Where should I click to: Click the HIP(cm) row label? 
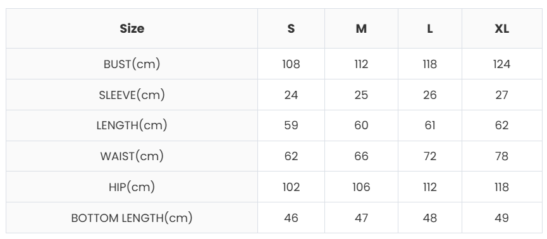[132, 187]
